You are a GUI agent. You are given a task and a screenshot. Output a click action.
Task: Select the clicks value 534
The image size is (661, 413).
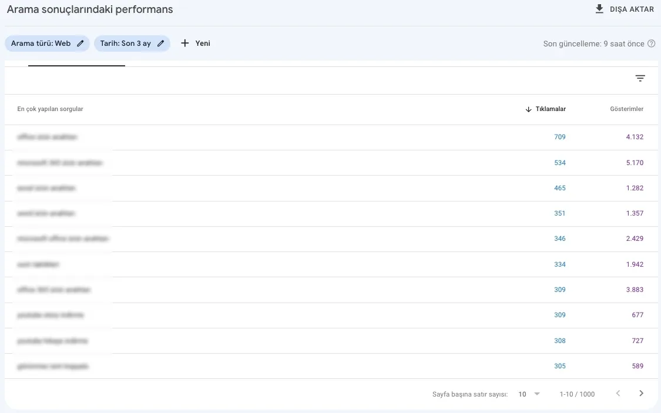click(x=560, y=163)
